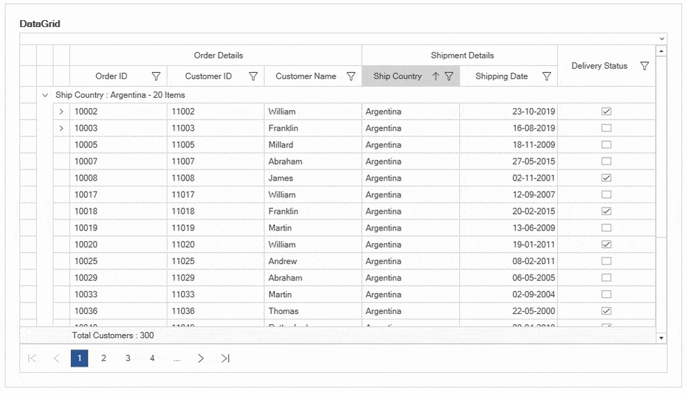Toggle delivery status checkbox for order 10036
This screenshot has width=687, height=393.
coord(606,311)
